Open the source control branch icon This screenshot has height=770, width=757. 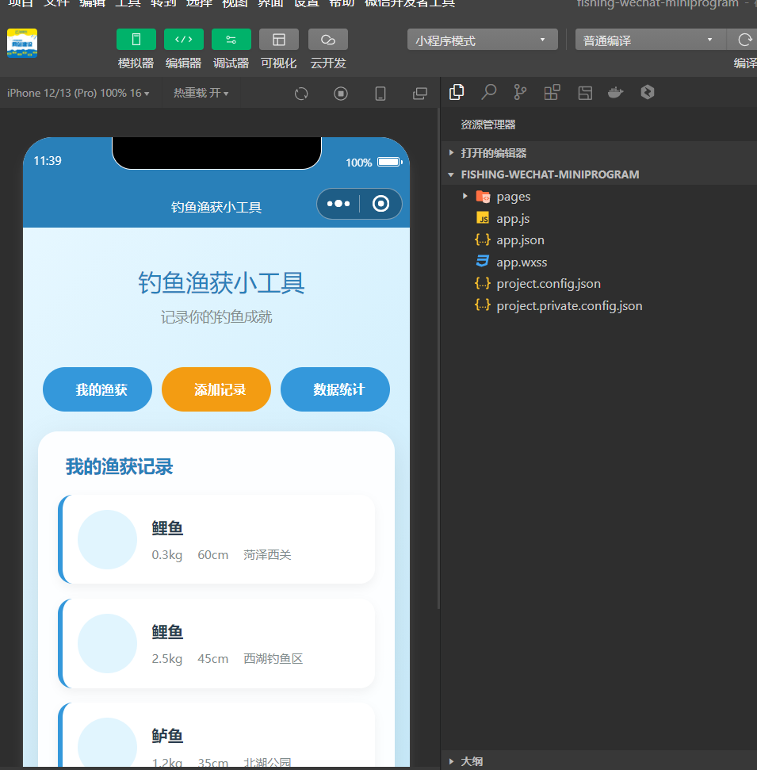tap(520, 92)
